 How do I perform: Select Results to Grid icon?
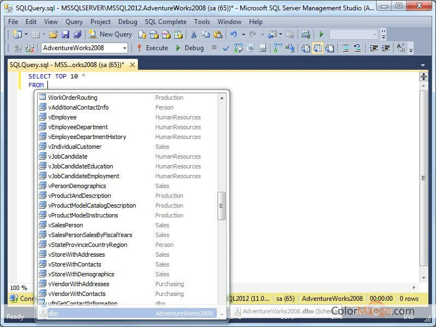pyautogui.click(x=318, y=48)
